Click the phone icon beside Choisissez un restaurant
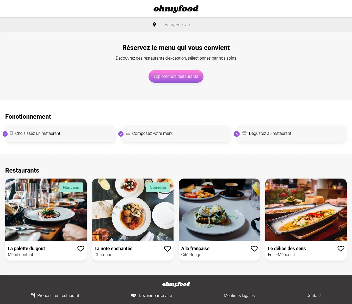This screenshot has height=304, width=352. 11,133
